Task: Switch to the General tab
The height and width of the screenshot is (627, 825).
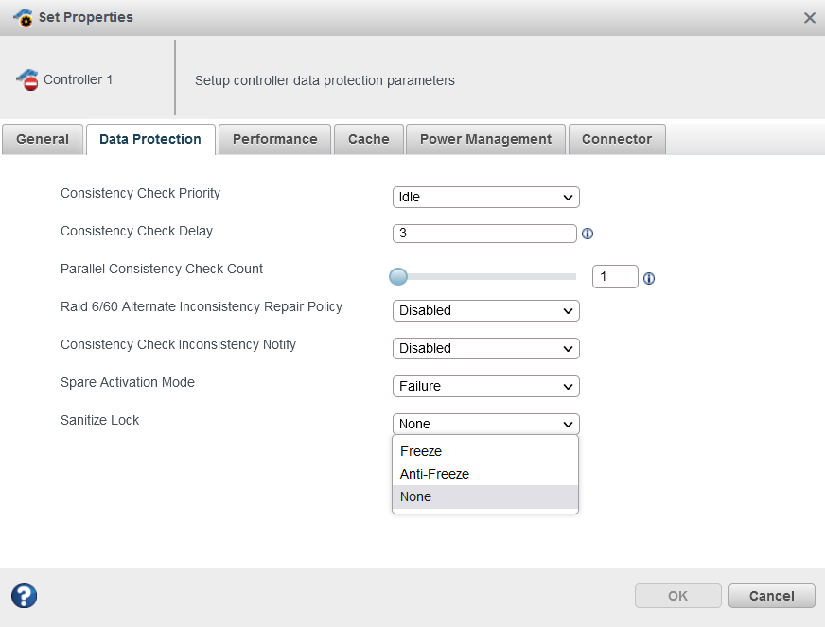Action: tap(43, 139)
